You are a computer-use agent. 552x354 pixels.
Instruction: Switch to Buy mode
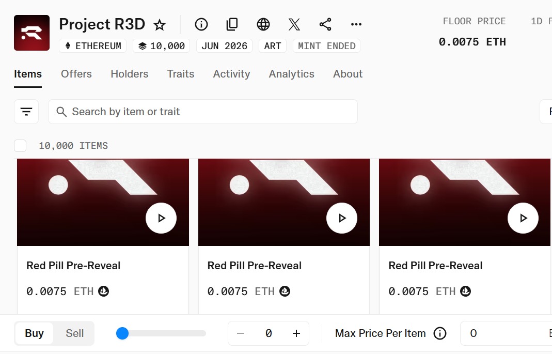[x=34, y=333]
